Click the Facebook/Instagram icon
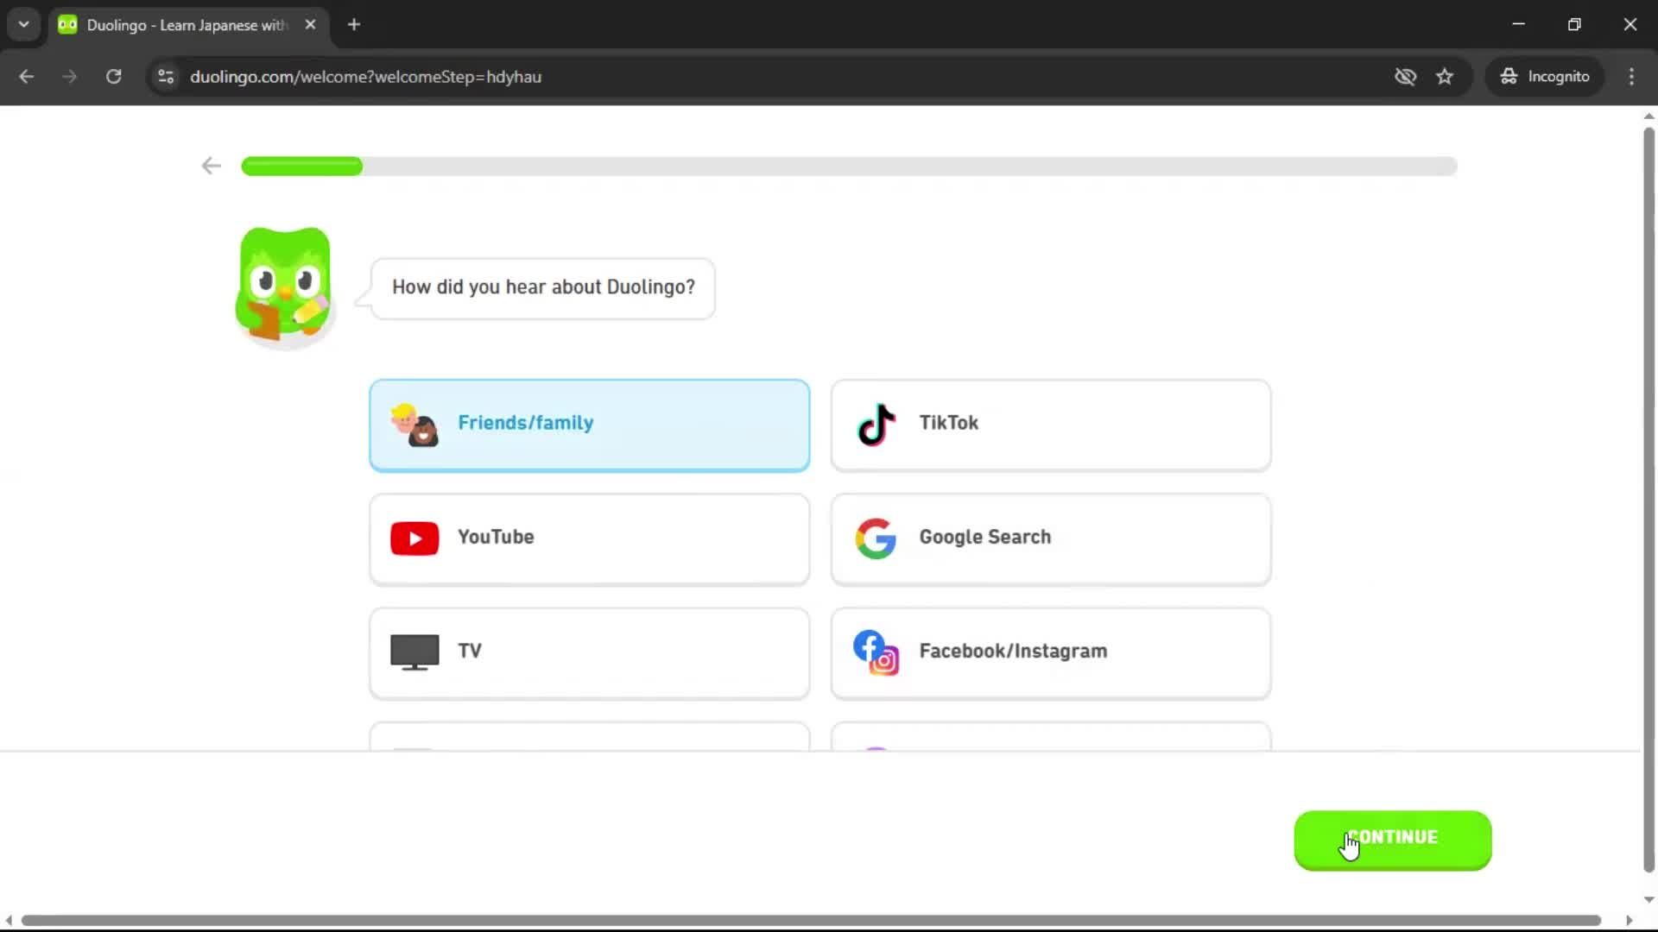 (875, 652)
